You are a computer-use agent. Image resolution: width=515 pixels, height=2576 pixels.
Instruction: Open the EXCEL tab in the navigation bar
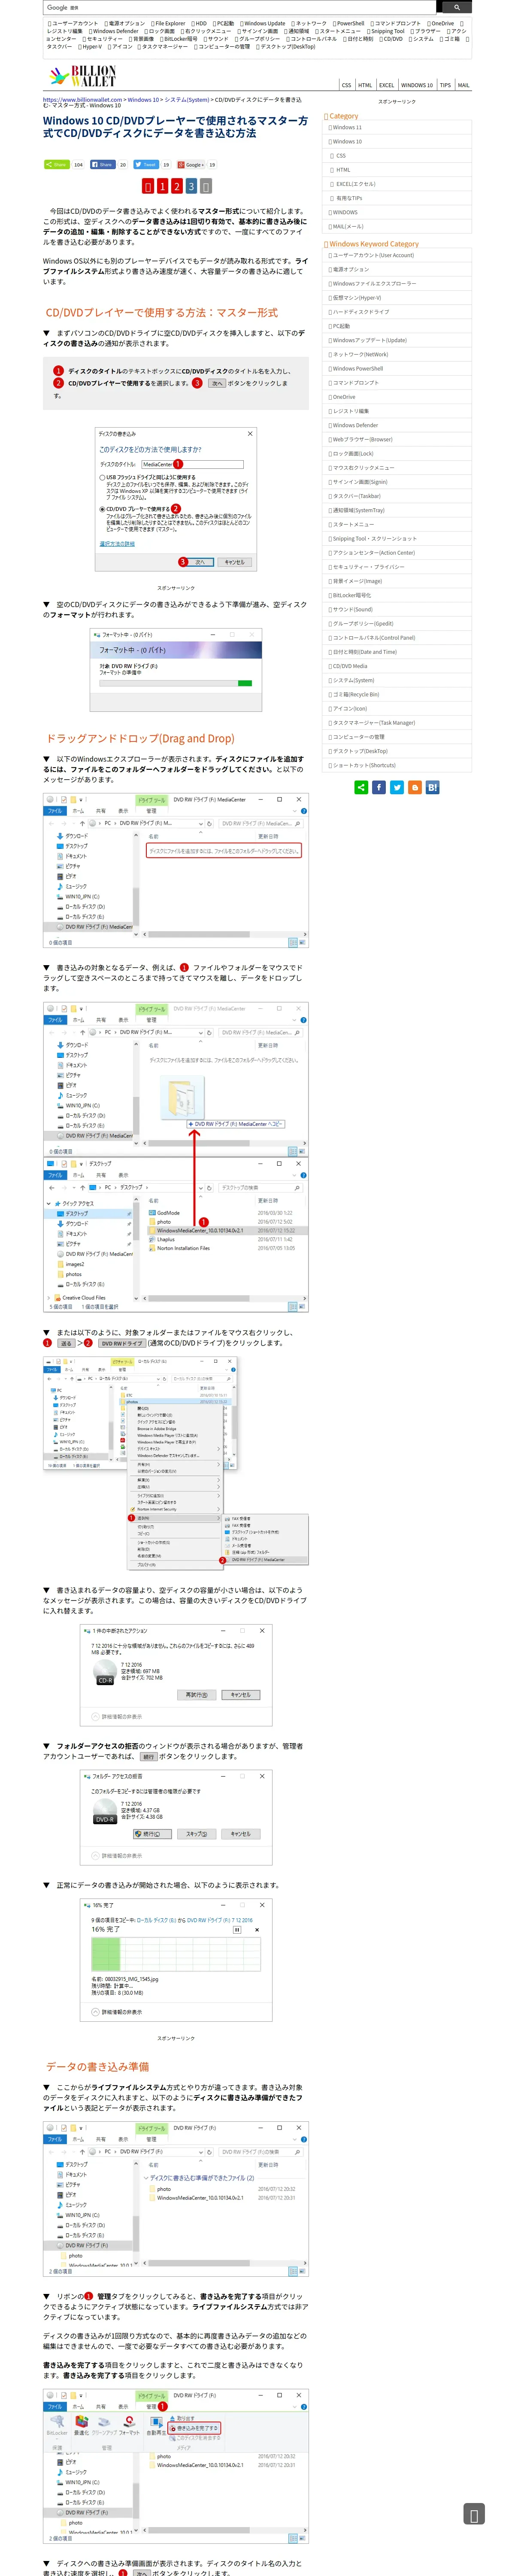pyautogui.click(x=387, y=85)
